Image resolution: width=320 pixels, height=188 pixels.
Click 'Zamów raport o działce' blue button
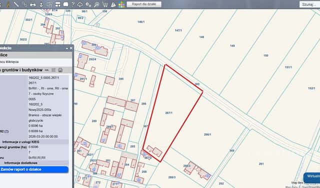point(34,170)
